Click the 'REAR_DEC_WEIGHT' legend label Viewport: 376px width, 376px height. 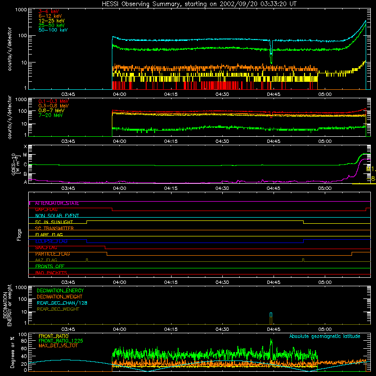(x=58, y=309)
